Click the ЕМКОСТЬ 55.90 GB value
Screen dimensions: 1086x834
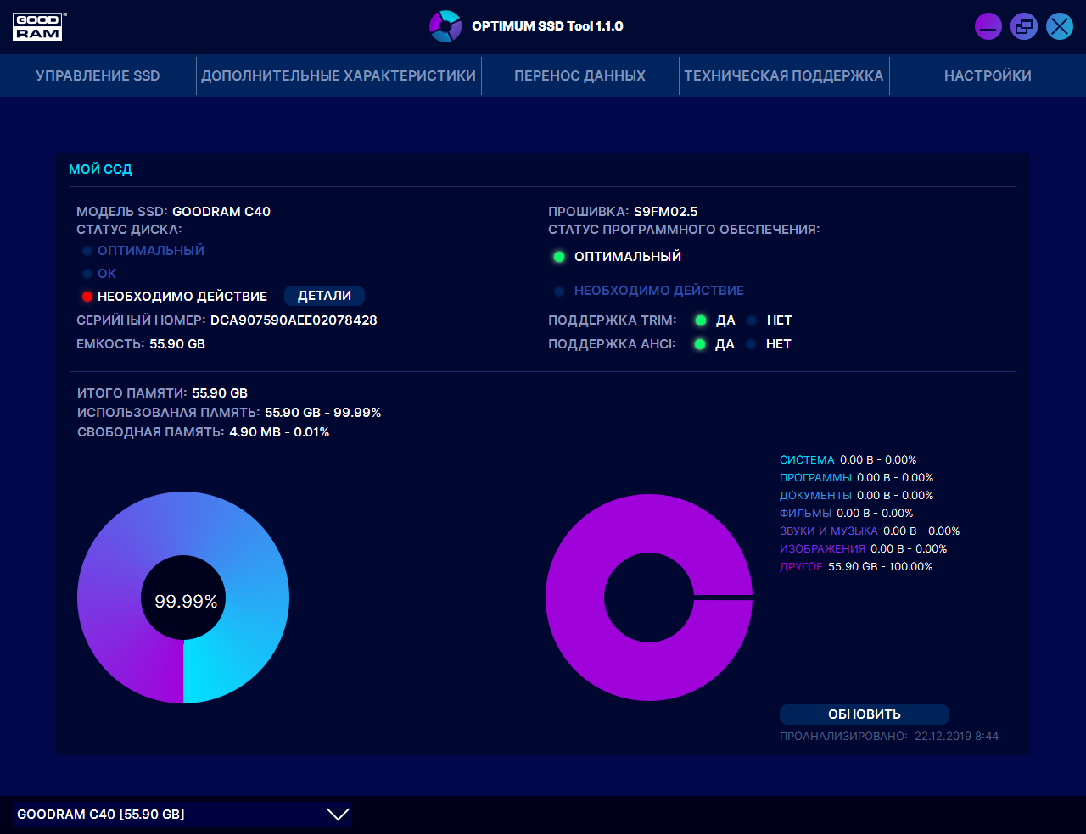click(x=177, y=344)
